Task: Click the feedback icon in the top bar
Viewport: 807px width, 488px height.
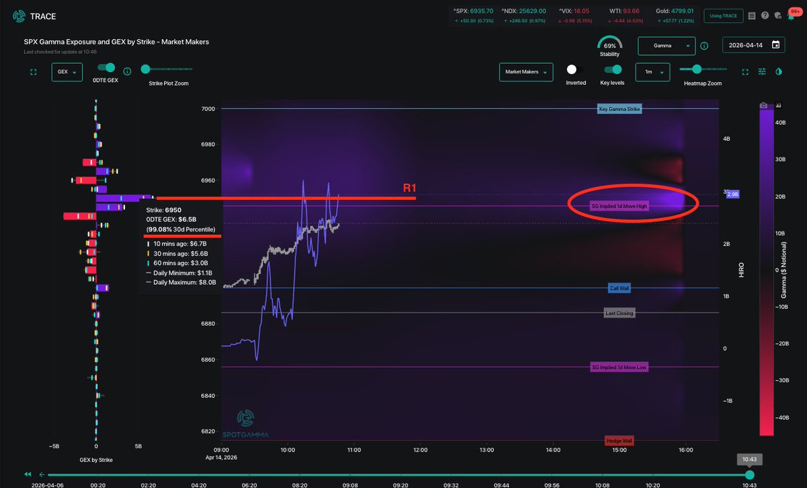Action: tap(777, 15)
